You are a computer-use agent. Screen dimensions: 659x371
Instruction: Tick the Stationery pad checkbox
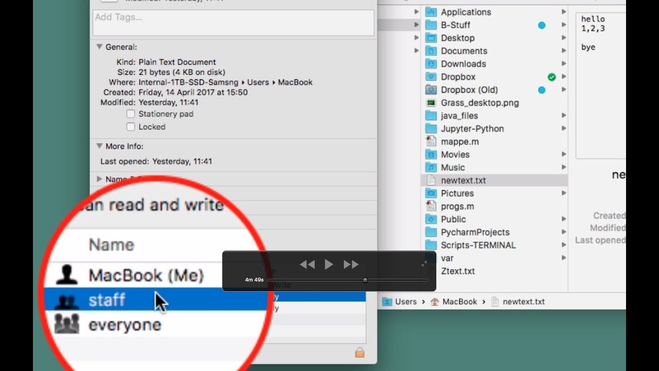tap(131, 114)
